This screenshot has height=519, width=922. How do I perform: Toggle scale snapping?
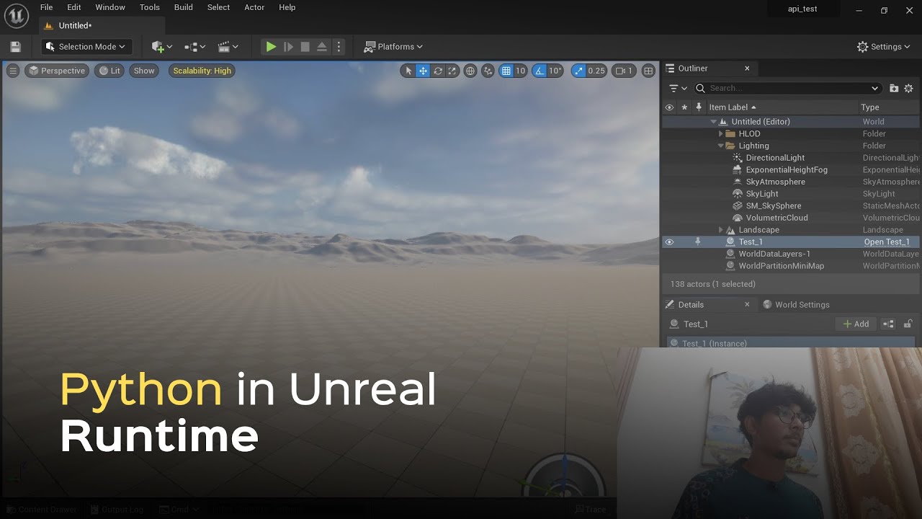click(579, 71)
